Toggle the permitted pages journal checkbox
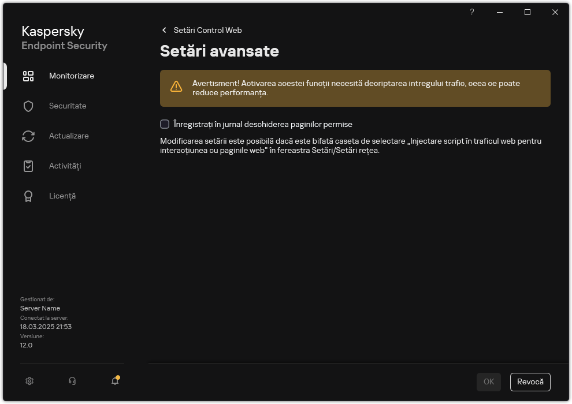Screen dimensions: 572x404 pyautogui.click(x=164, y=124)
